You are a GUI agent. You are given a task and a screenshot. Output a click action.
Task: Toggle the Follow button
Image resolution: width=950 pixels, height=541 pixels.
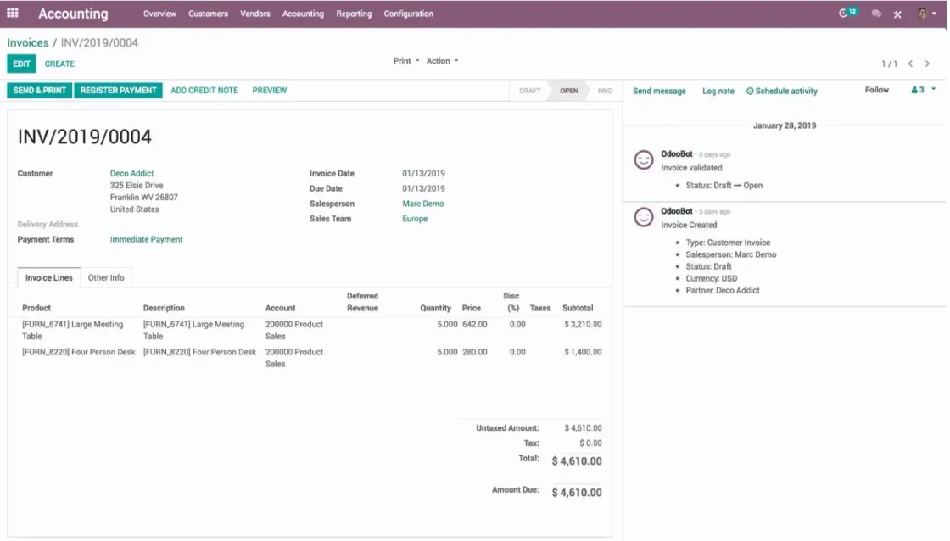[x=877, y=90]
